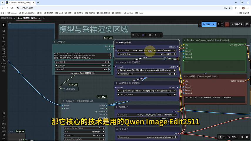
Task: Click the ComfyUI logo icon
Action: coord(4,25)
